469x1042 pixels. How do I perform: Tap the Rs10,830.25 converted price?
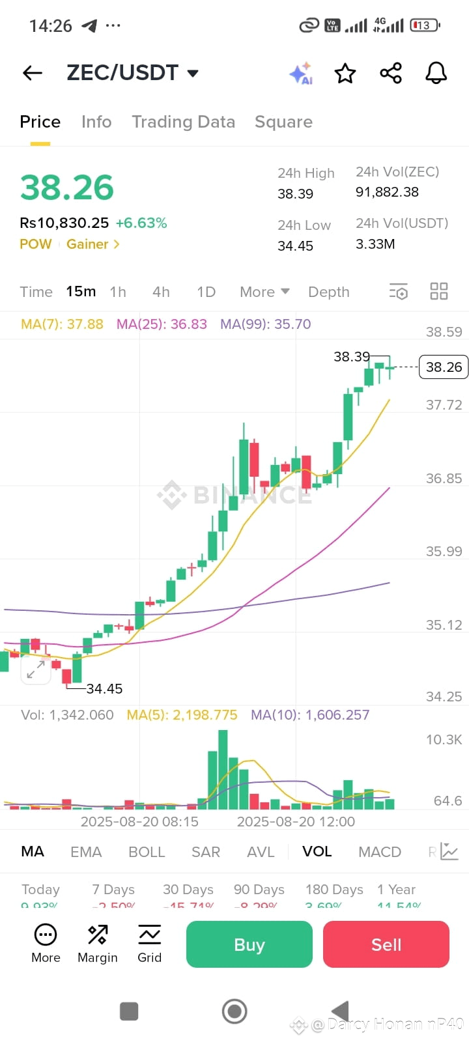(64, 223)
